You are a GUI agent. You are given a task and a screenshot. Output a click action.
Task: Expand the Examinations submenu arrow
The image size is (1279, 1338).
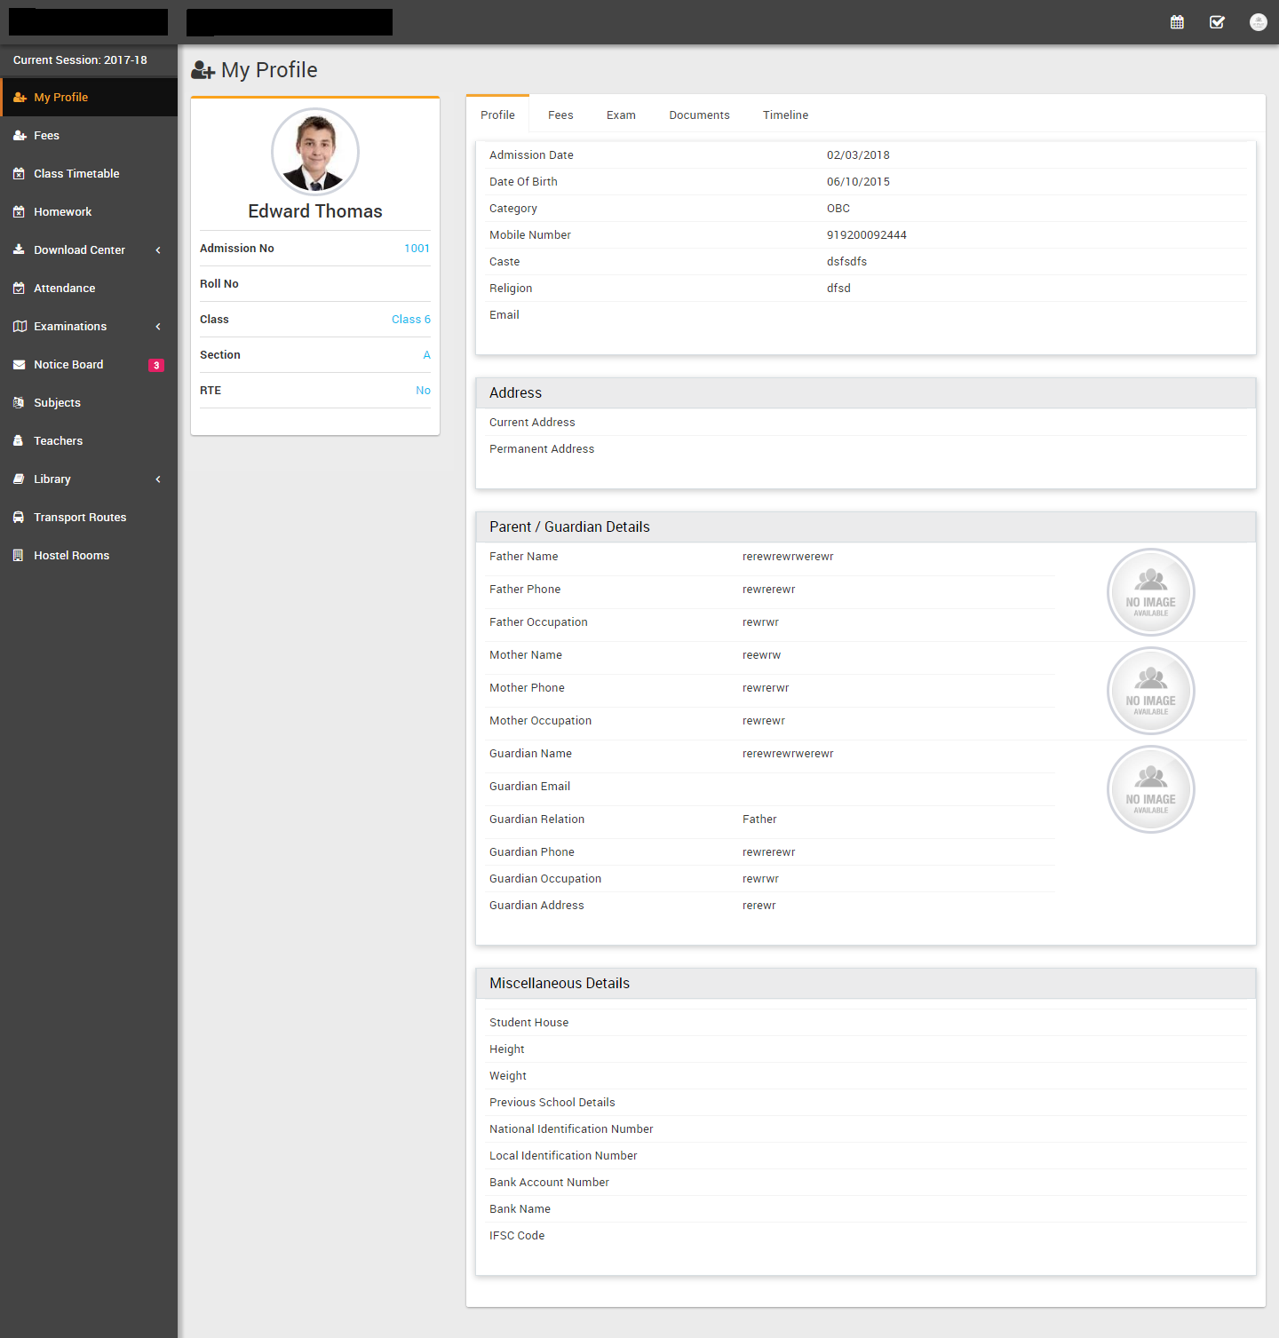point(158,327)
